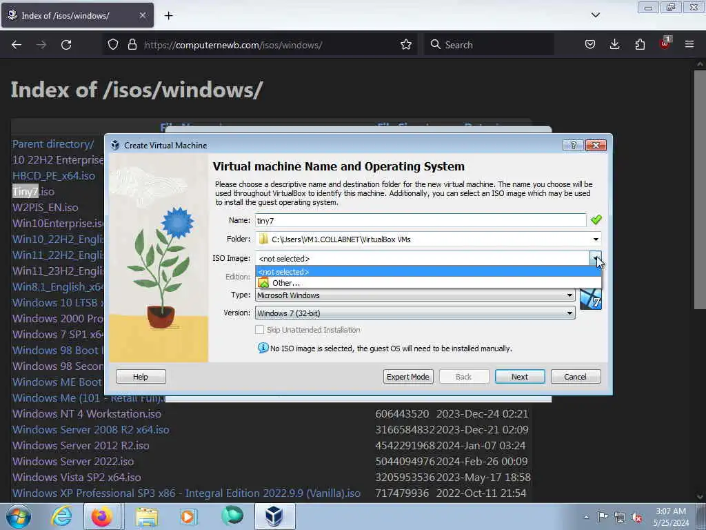
Task: Expand the Folder dropdown
Action: click(x=596, y=239)
